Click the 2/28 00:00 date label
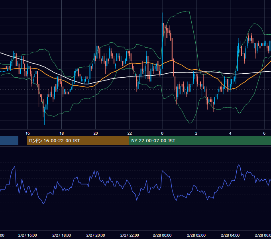Image resolution: width=271 pixels, height=239 pixels. coord(162,235)
